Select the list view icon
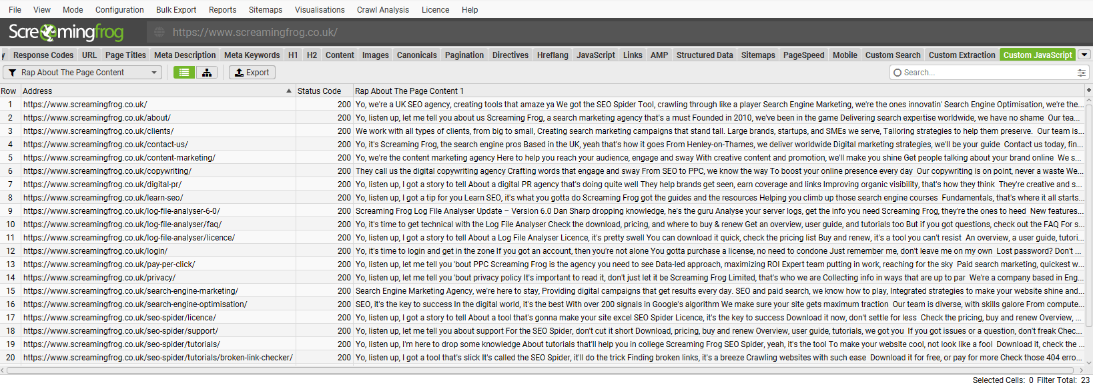Viewport: 1093px width, 385px height. (184, 72)
